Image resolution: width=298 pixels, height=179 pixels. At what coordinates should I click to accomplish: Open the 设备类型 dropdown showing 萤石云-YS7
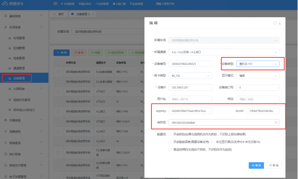(x=258, y=64)
